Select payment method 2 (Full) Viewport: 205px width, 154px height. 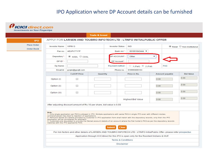(x=143, y=66)
